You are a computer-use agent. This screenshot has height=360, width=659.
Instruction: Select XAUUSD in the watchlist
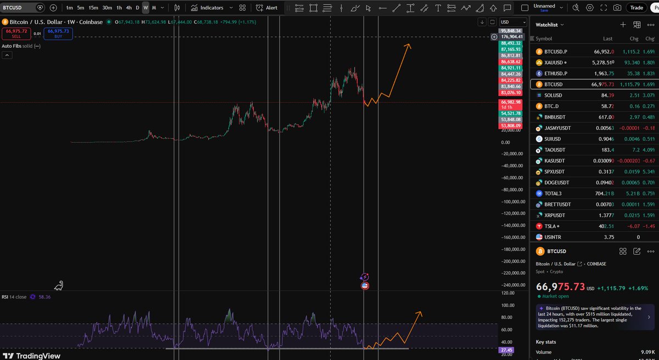(593, 63)
